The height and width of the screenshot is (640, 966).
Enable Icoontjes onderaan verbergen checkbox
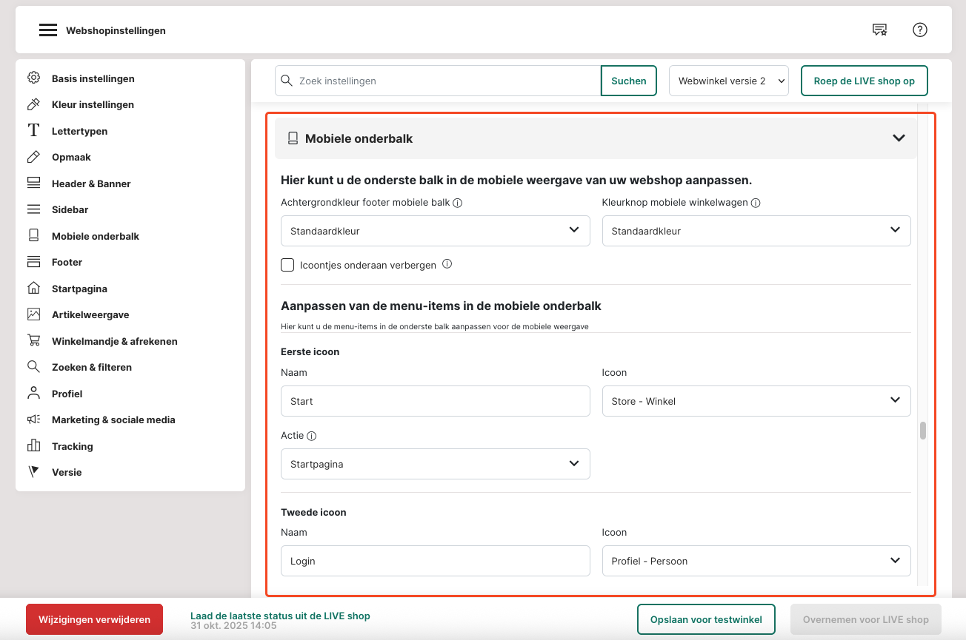287,265
